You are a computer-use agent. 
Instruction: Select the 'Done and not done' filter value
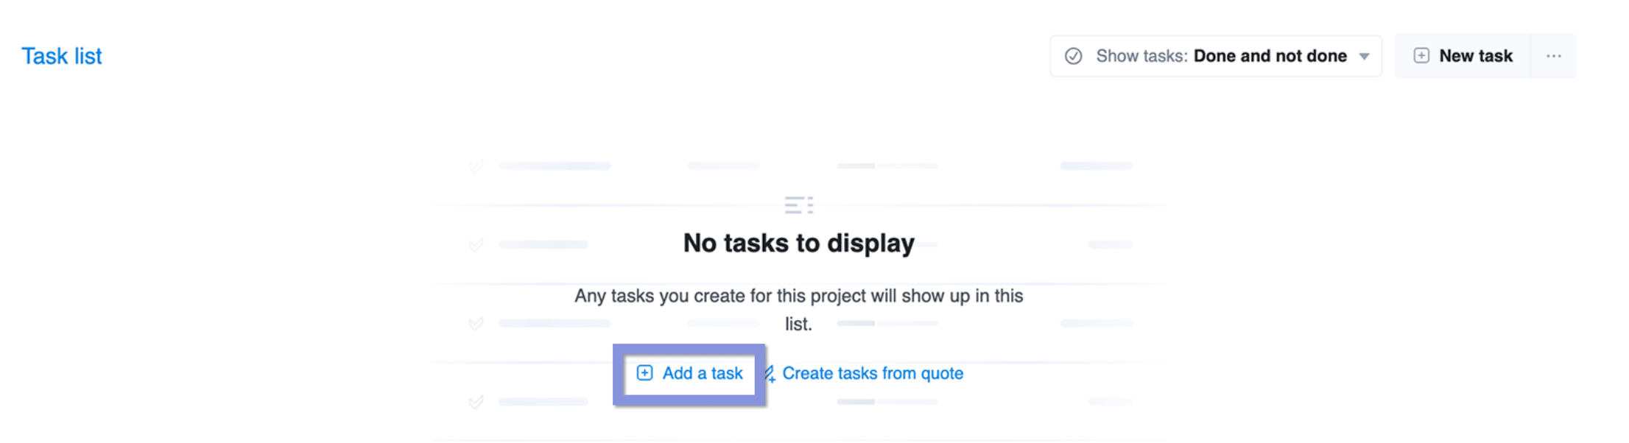pos(1270,56)
